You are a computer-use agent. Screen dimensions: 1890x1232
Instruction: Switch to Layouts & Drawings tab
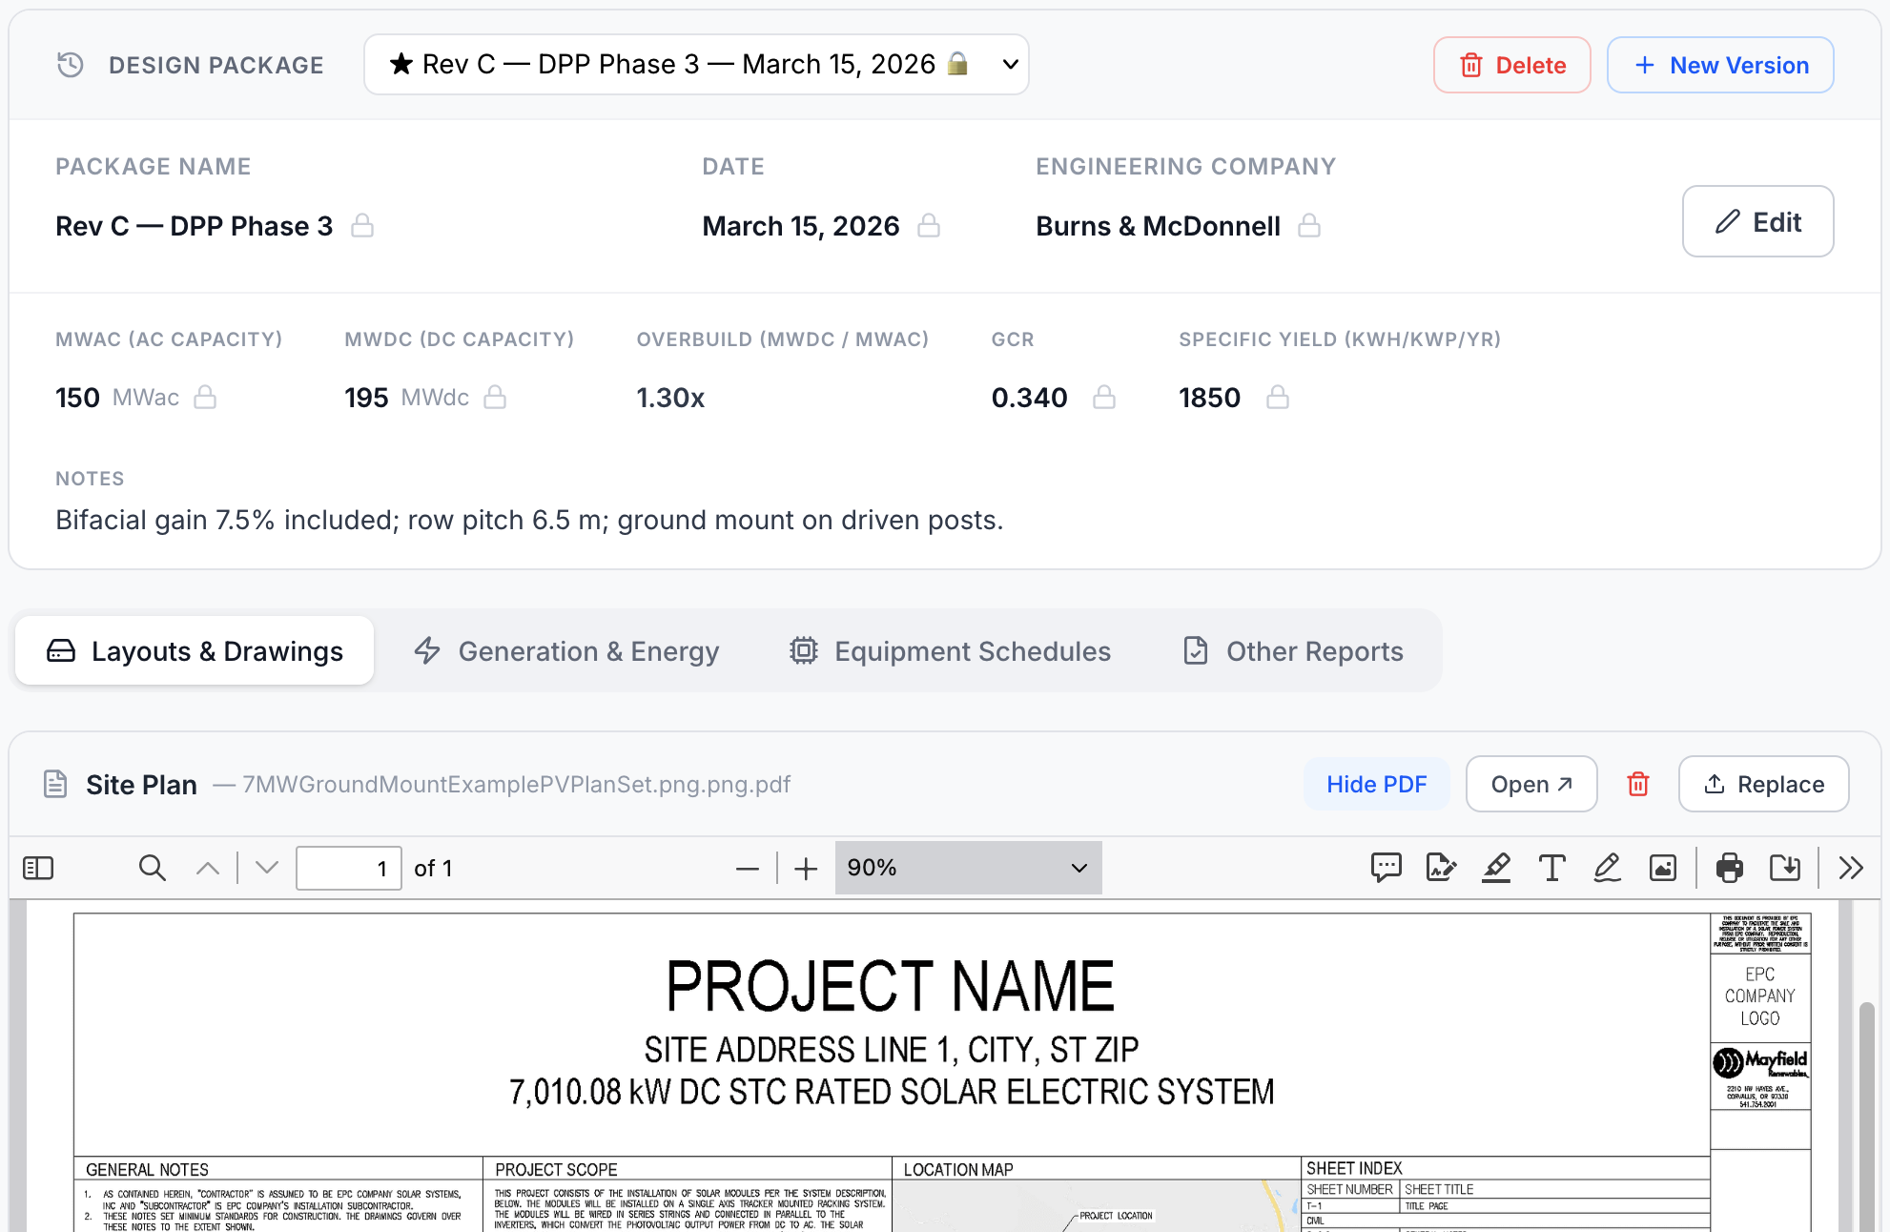(x=195, y=650)
